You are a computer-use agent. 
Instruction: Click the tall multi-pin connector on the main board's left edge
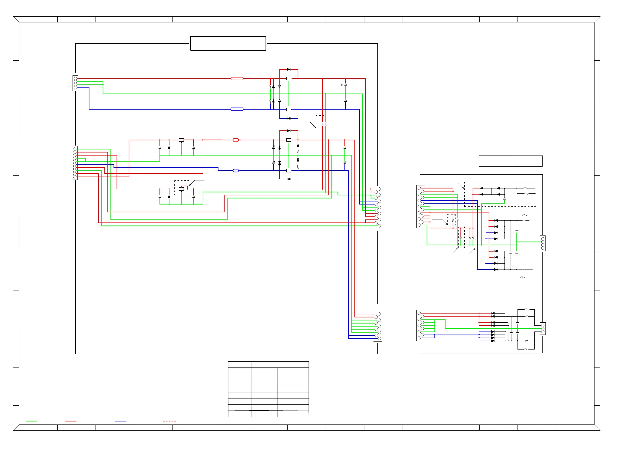click(x=75, y=163)
